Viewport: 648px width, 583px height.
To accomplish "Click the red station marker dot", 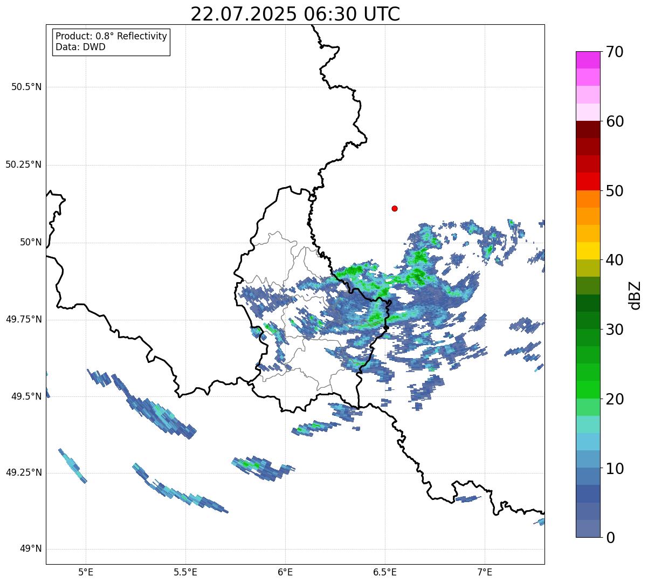I will pyautogui.click(x=395, y=208).
